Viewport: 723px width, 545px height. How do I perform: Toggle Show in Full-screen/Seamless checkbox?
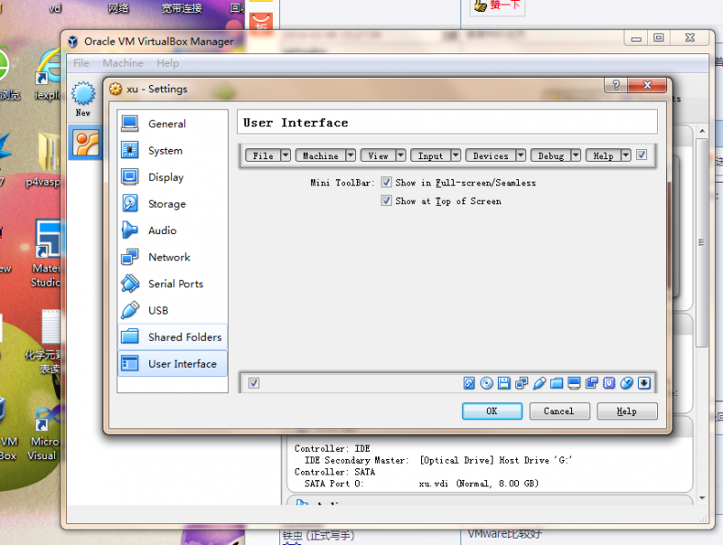(x=387, y=183)
